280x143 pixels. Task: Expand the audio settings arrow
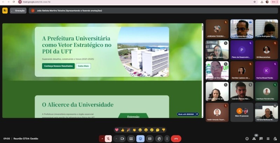point(102,138)
